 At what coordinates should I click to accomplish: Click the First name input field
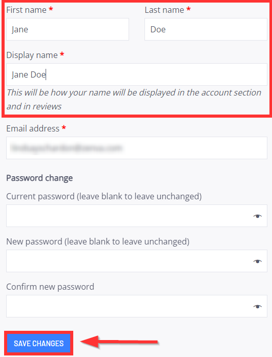click(68, 29)
